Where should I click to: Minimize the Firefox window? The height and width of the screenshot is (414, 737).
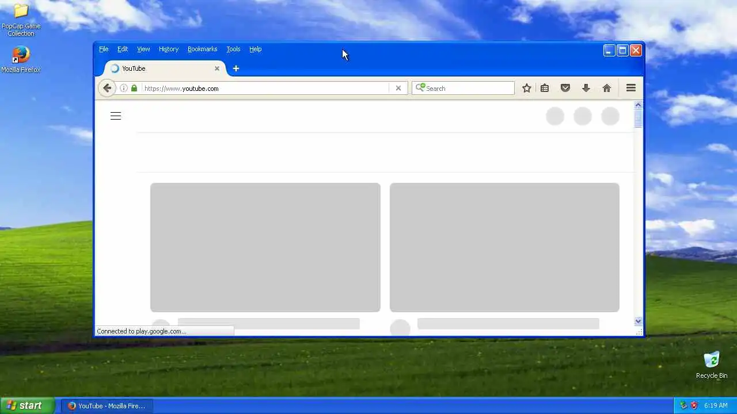click(x=609, y=51)
